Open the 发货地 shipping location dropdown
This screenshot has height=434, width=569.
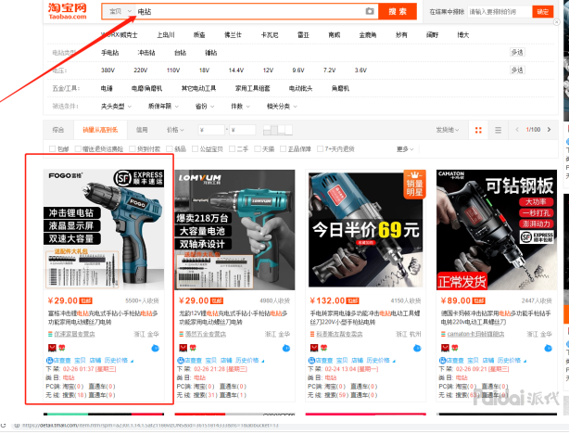[x=448, y=130]
